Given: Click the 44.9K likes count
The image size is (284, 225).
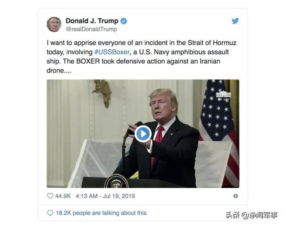Looking at the screenshot, I should point(63,196).
